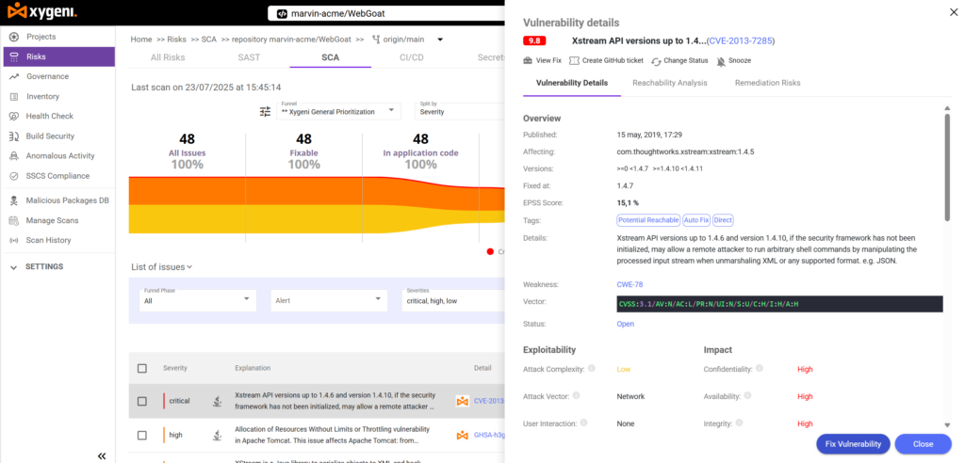The width and height of the screenshot is (965, 463).
Task: Click the Close button
Action: tap(924, 444)
